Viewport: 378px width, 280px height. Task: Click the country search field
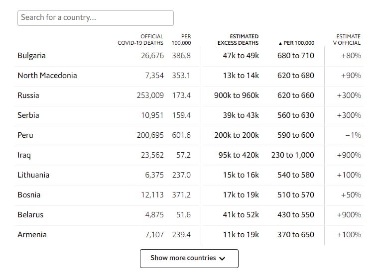click(x=96, y=18)
